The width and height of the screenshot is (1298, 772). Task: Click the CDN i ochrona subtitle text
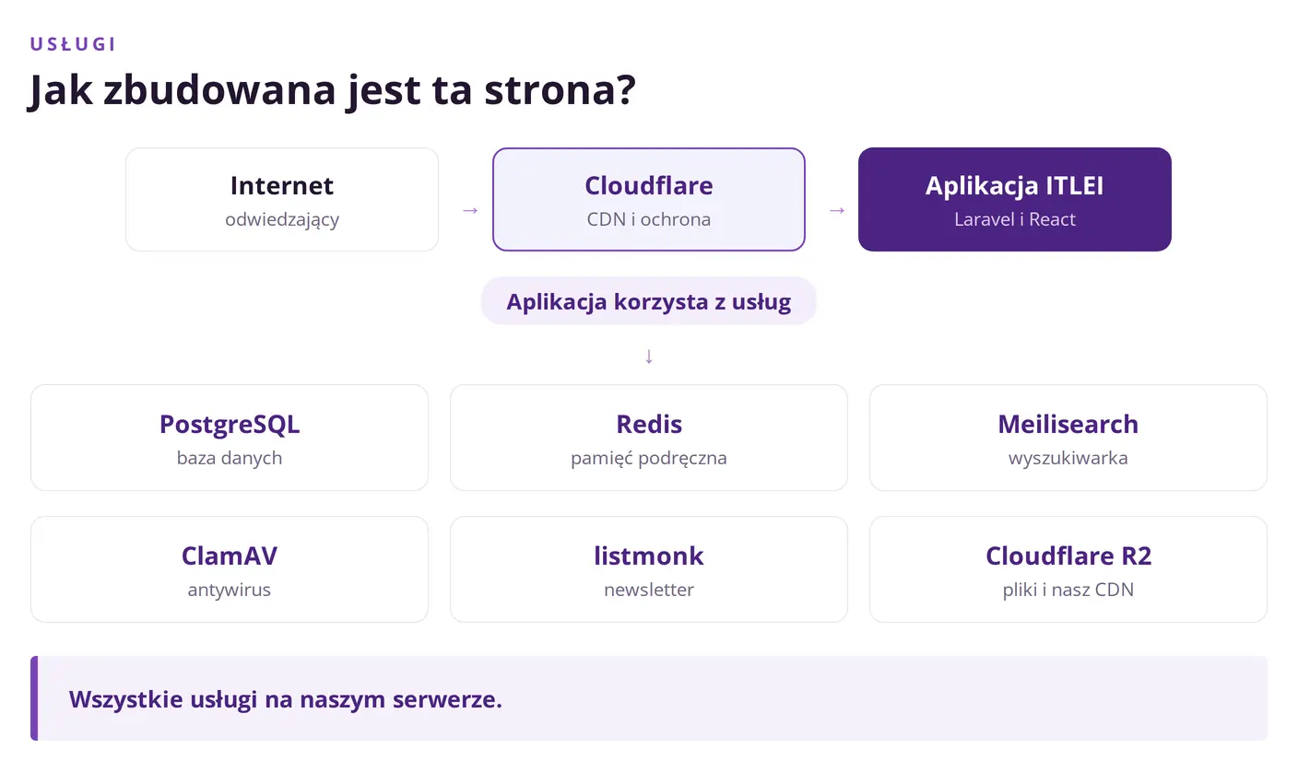tap(649, 220)
